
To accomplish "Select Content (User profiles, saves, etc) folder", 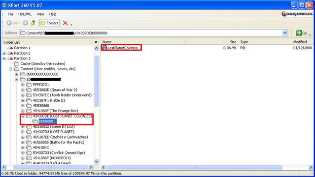I will (x=48, y=69).
